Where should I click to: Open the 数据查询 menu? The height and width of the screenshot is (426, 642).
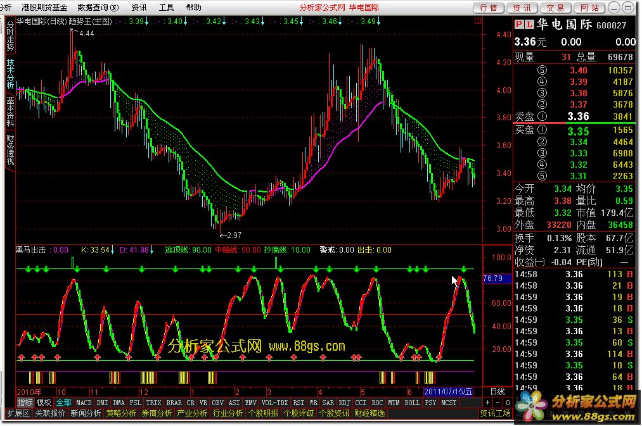tap(98, 8)
